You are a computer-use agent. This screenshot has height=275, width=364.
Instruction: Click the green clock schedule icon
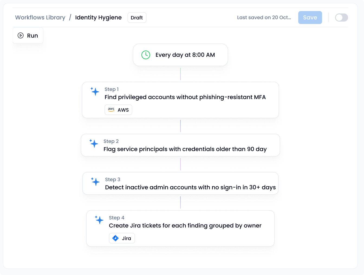[146, 55]
